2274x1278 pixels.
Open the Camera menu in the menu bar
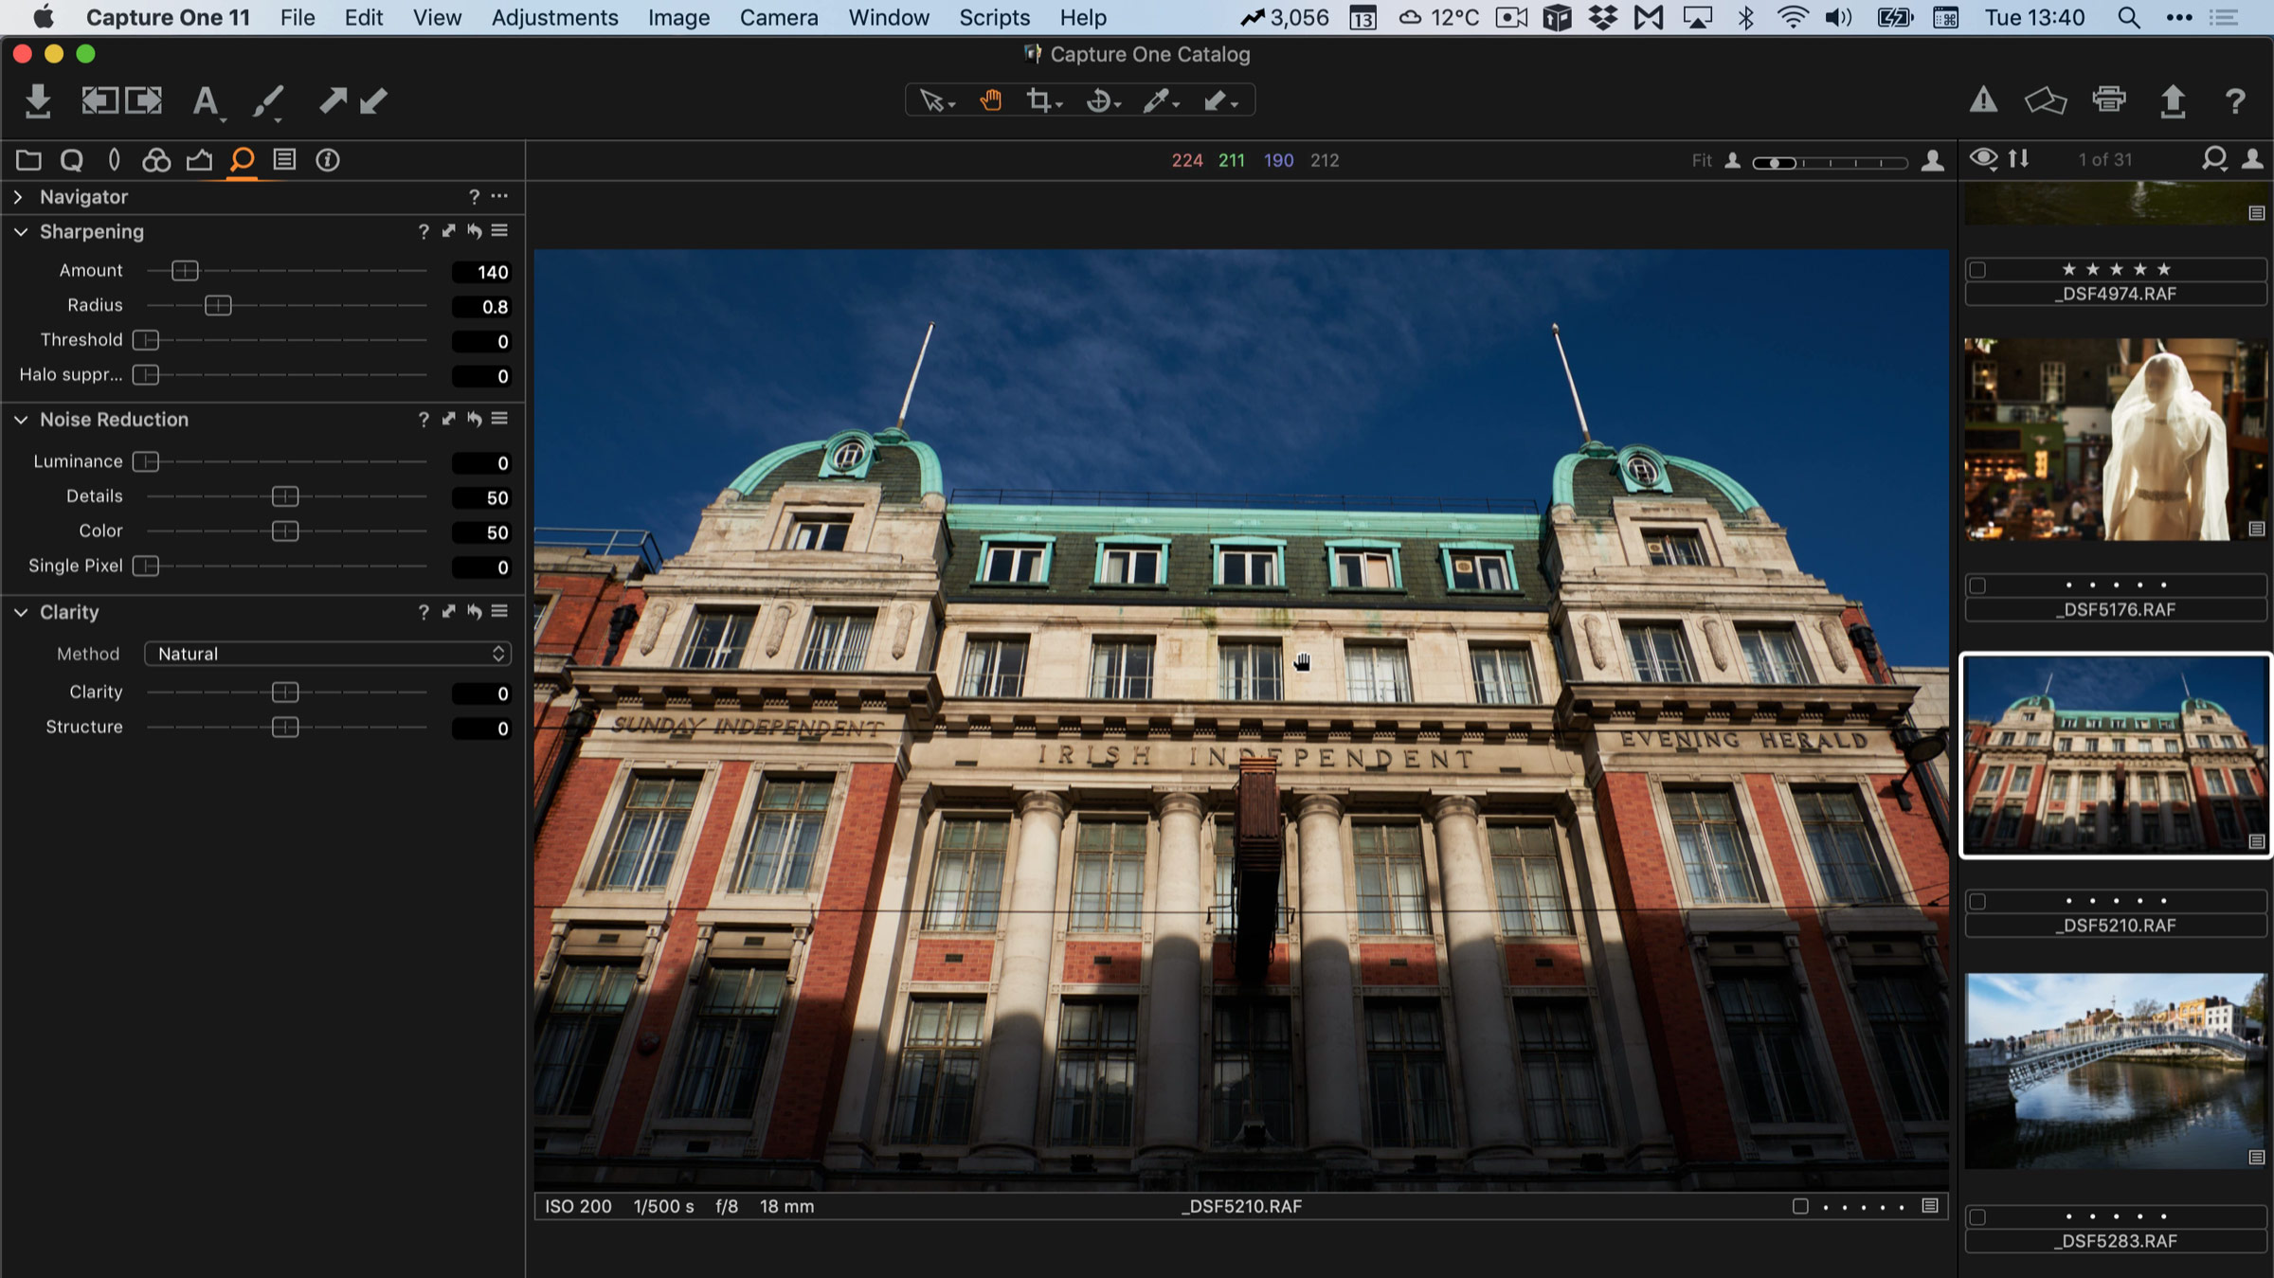point(779,17)
